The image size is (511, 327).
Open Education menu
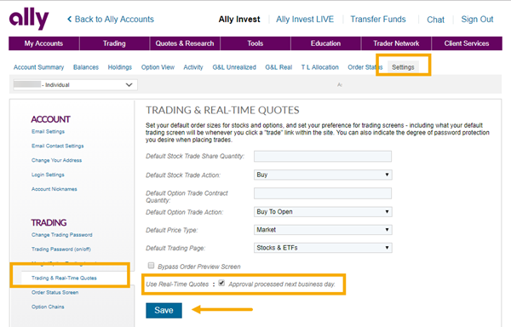(325, 43)
